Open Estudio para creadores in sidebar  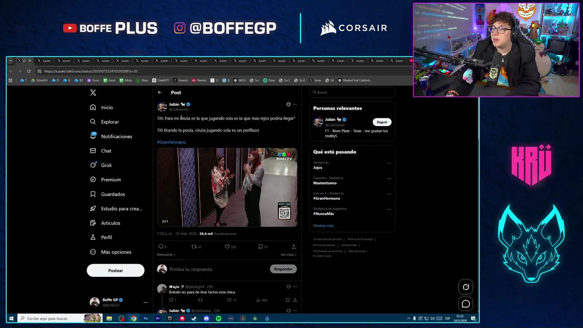click(x=116, y=209)
